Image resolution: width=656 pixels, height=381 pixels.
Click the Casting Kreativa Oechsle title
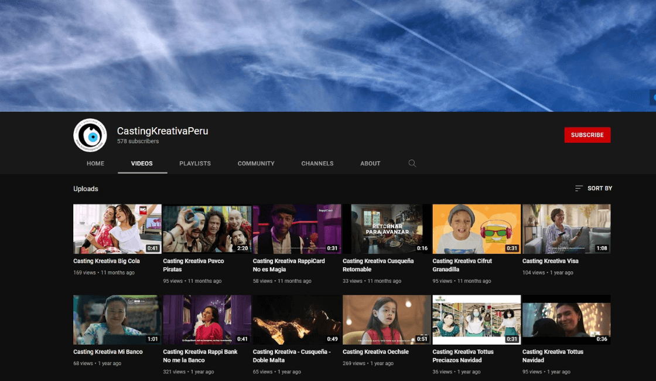(x=375, y=352)
